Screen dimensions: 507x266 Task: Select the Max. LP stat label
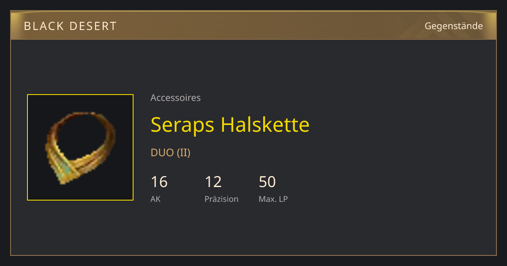click(x=273, y=199)
